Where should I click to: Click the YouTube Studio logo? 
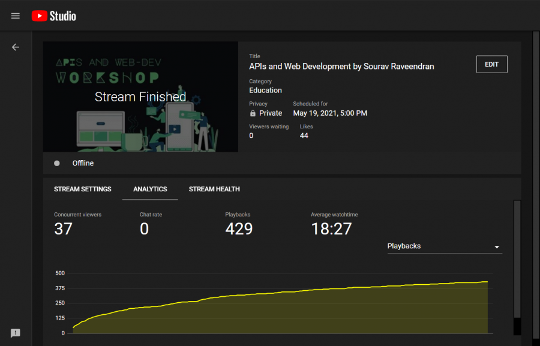pyautogui.click(x=54, y=16)
